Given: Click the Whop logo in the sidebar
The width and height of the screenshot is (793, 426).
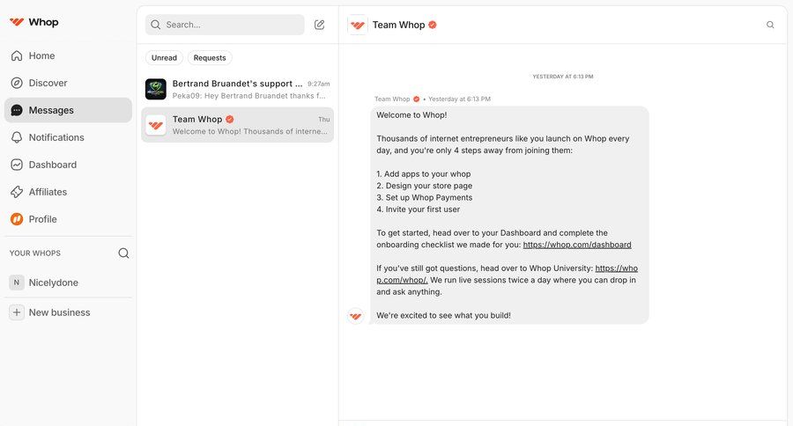Looking at the screenshot, I should (x=33, y=22).
